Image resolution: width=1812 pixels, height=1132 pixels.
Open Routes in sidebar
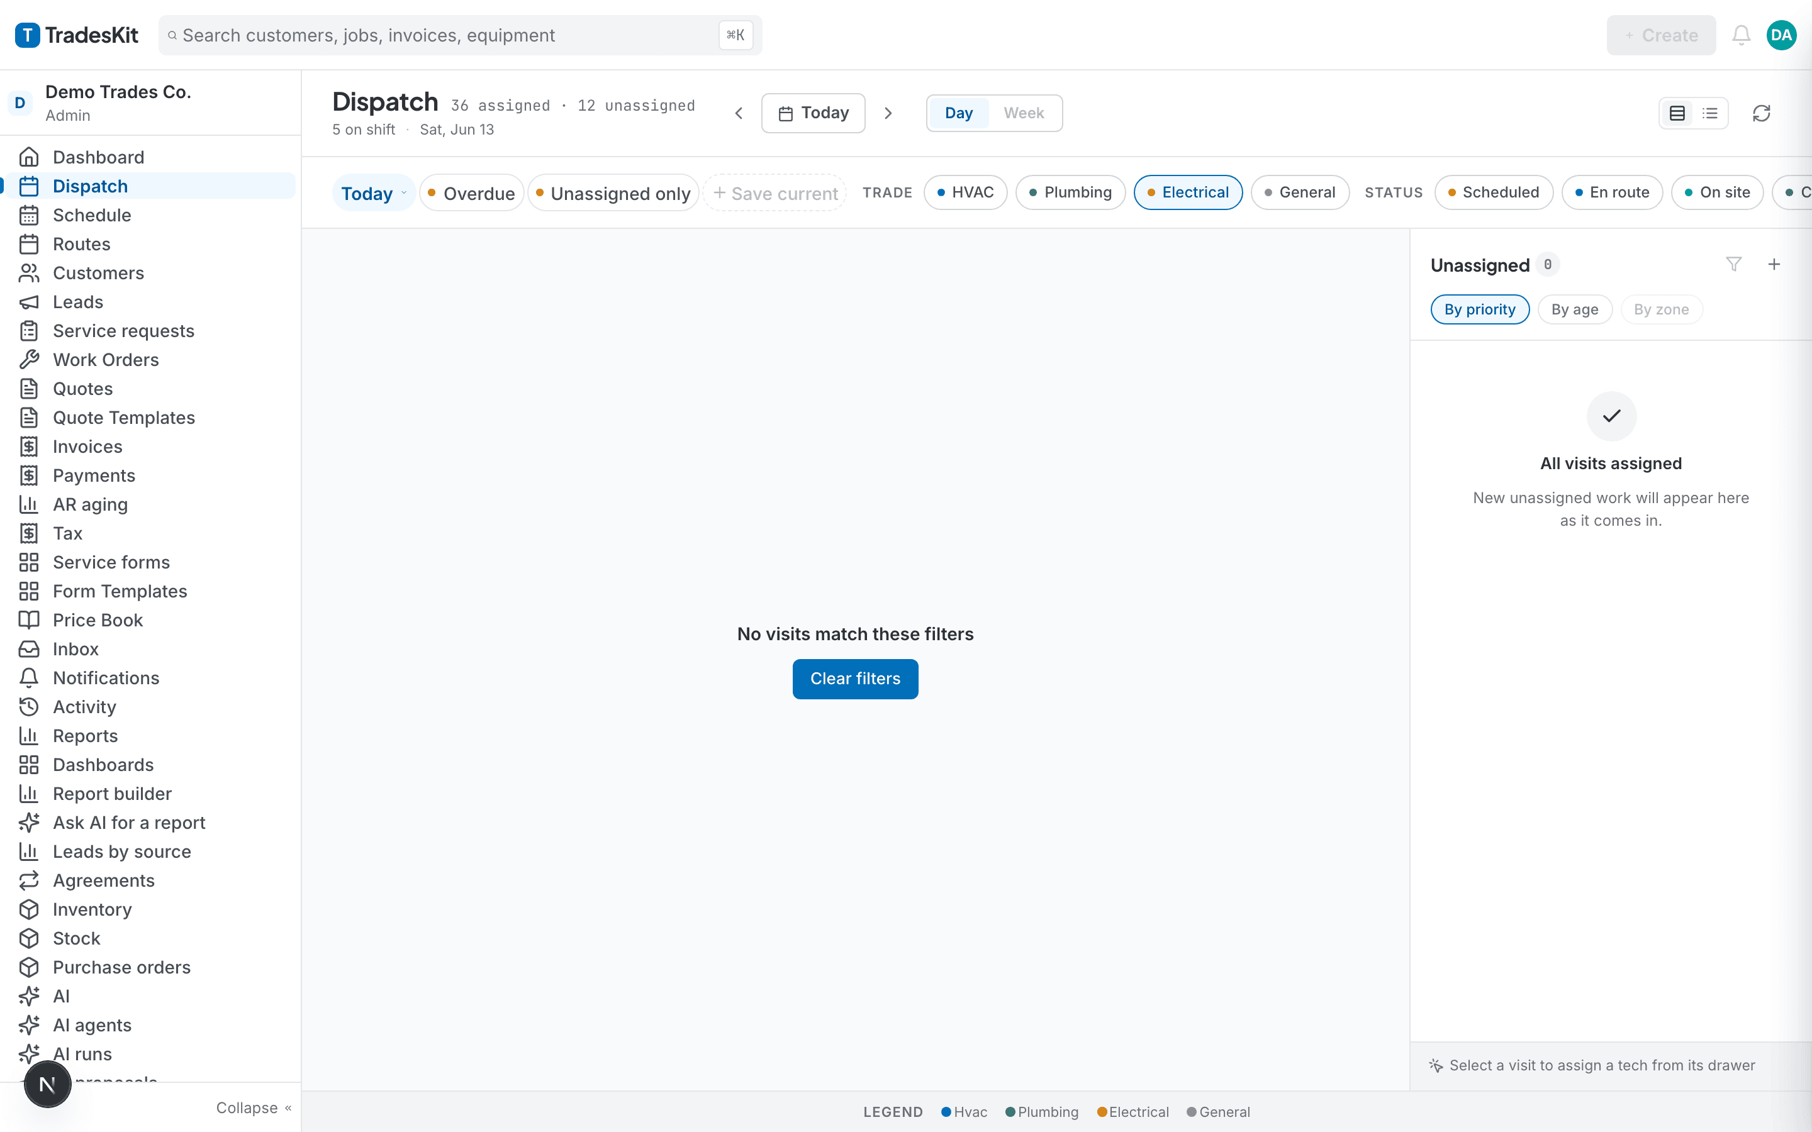click(x=150, y=244)
